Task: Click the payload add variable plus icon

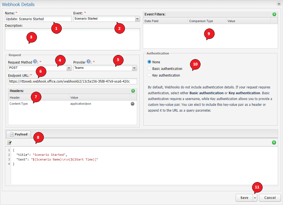Action: coord(274,143)
